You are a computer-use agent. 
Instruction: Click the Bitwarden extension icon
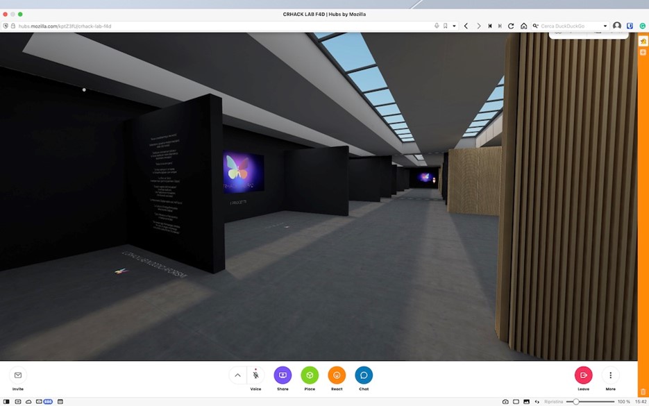[x=630, y=26]
